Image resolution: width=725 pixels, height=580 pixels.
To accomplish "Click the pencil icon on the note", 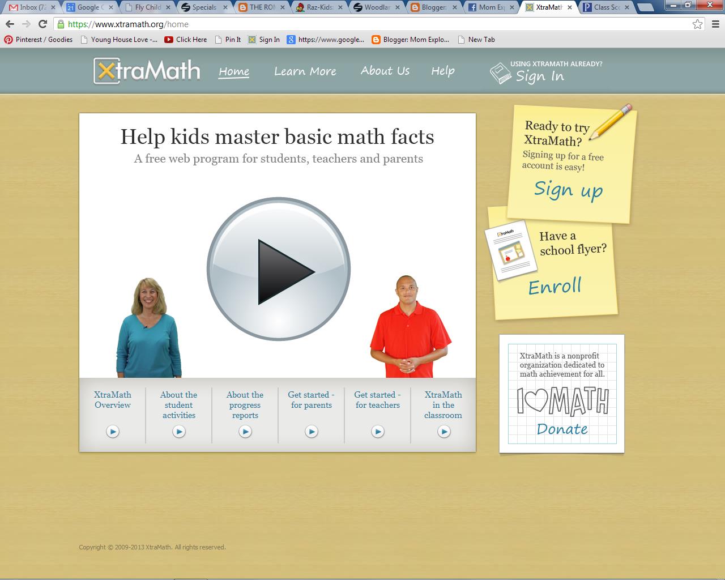I will click(611, 121).
